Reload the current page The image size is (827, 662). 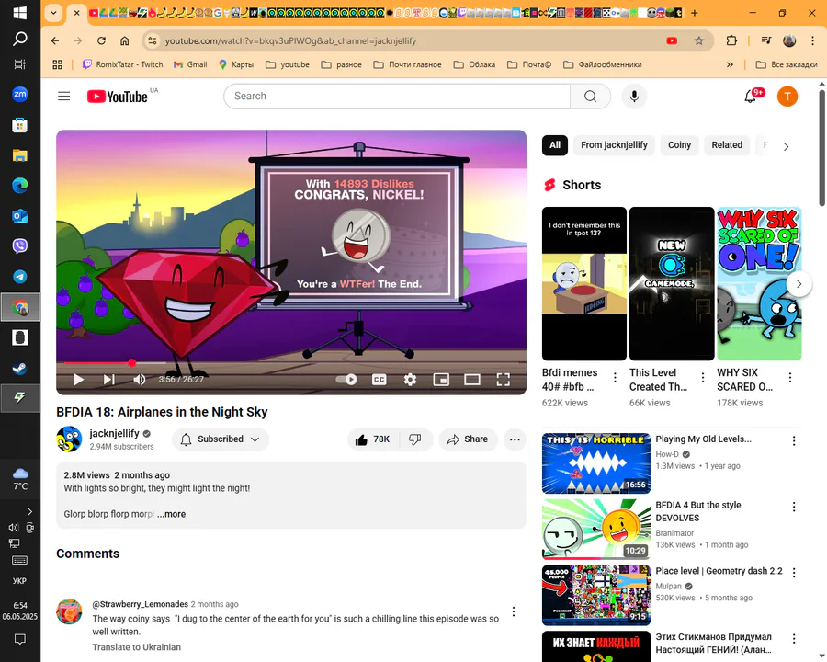click(x=101, y=40)
